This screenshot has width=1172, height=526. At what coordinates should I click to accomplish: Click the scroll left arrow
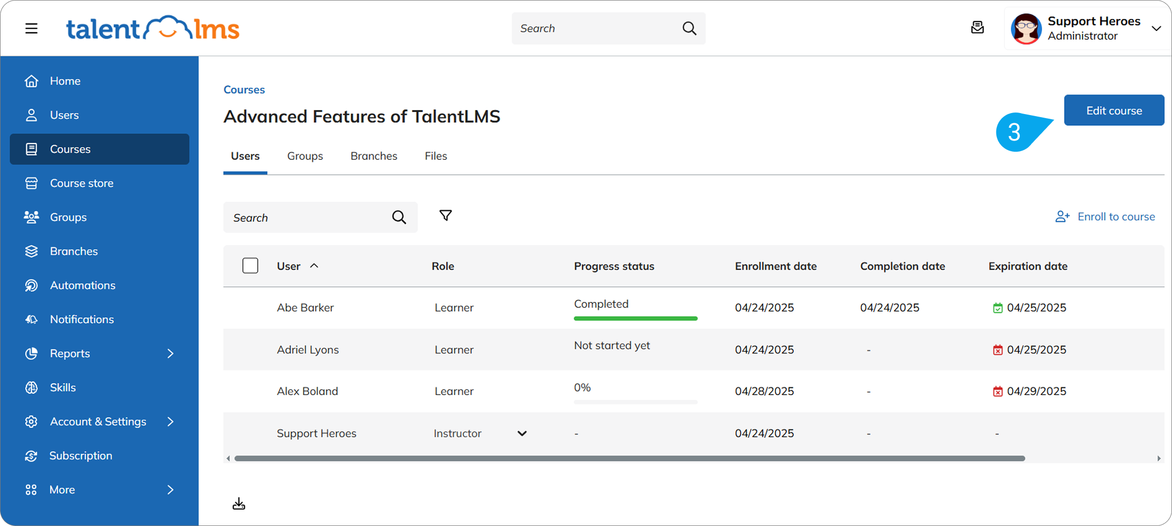(228, 458)
